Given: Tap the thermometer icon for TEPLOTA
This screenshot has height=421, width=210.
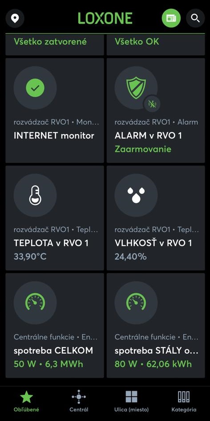Looking at the screenshot, I should point(35,195).
